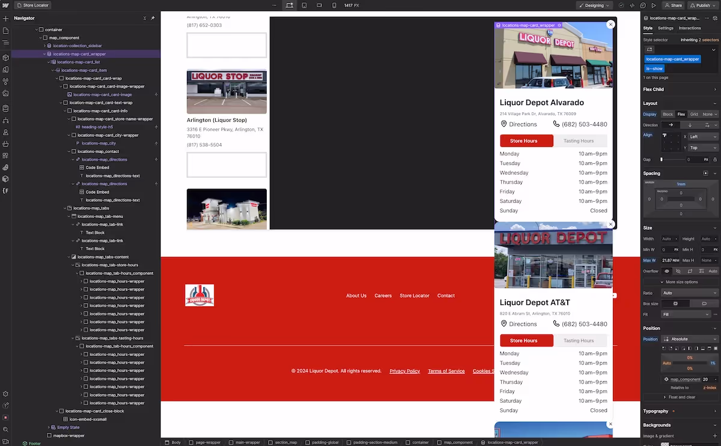Click the Max W value field

(671, 261)
